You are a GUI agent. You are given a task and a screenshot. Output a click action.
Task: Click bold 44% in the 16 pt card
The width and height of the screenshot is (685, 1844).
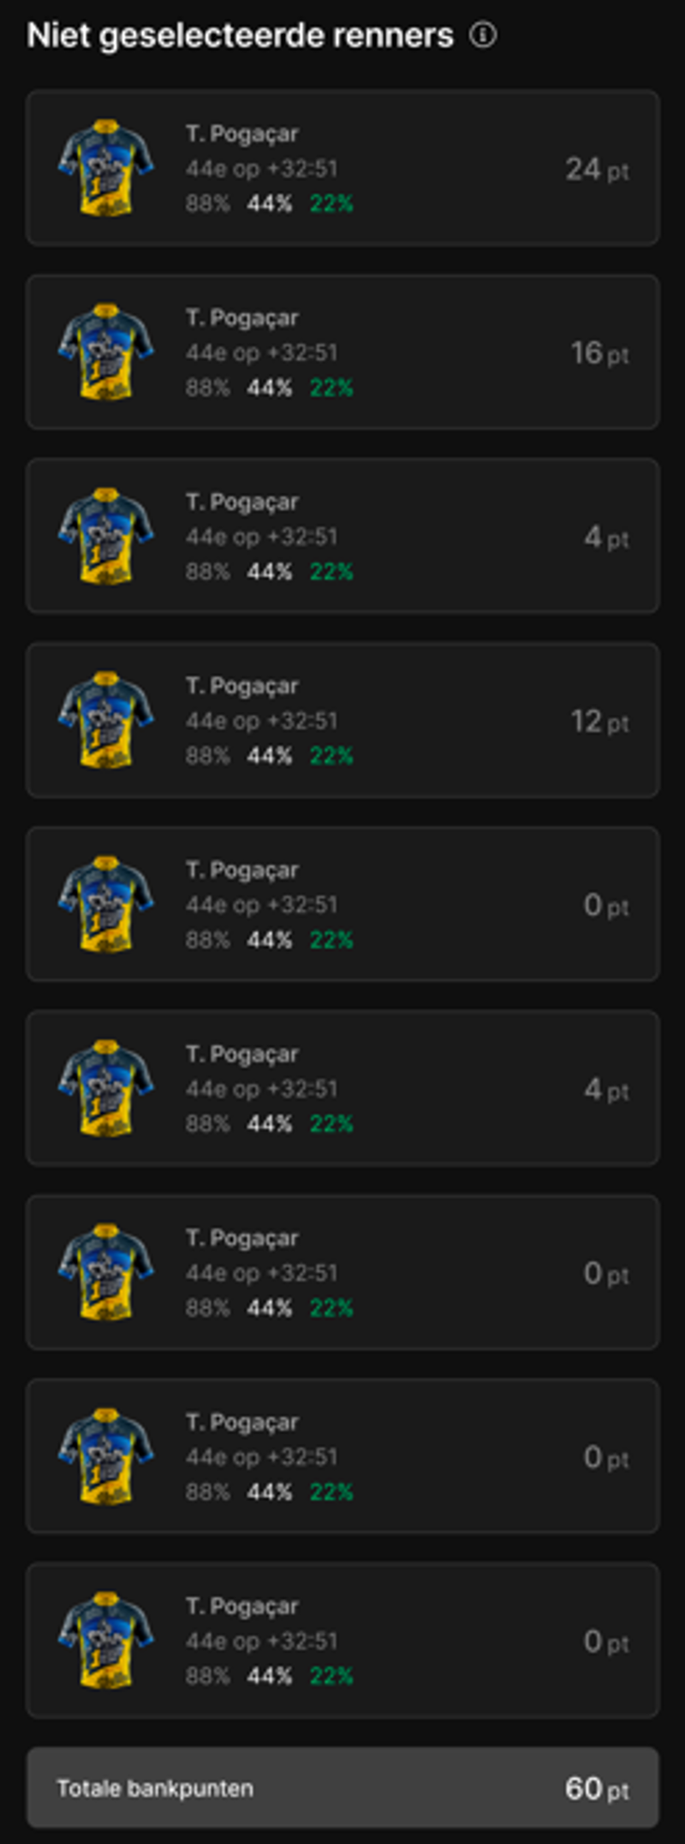point(270,388)
